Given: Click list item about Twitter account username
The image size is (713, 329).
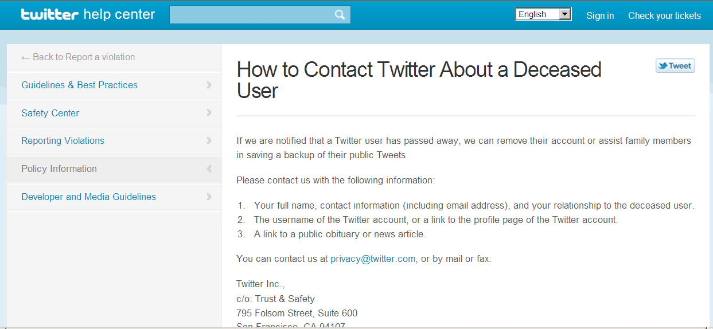Looking at the screenshot, I should [x=436, y=220].
